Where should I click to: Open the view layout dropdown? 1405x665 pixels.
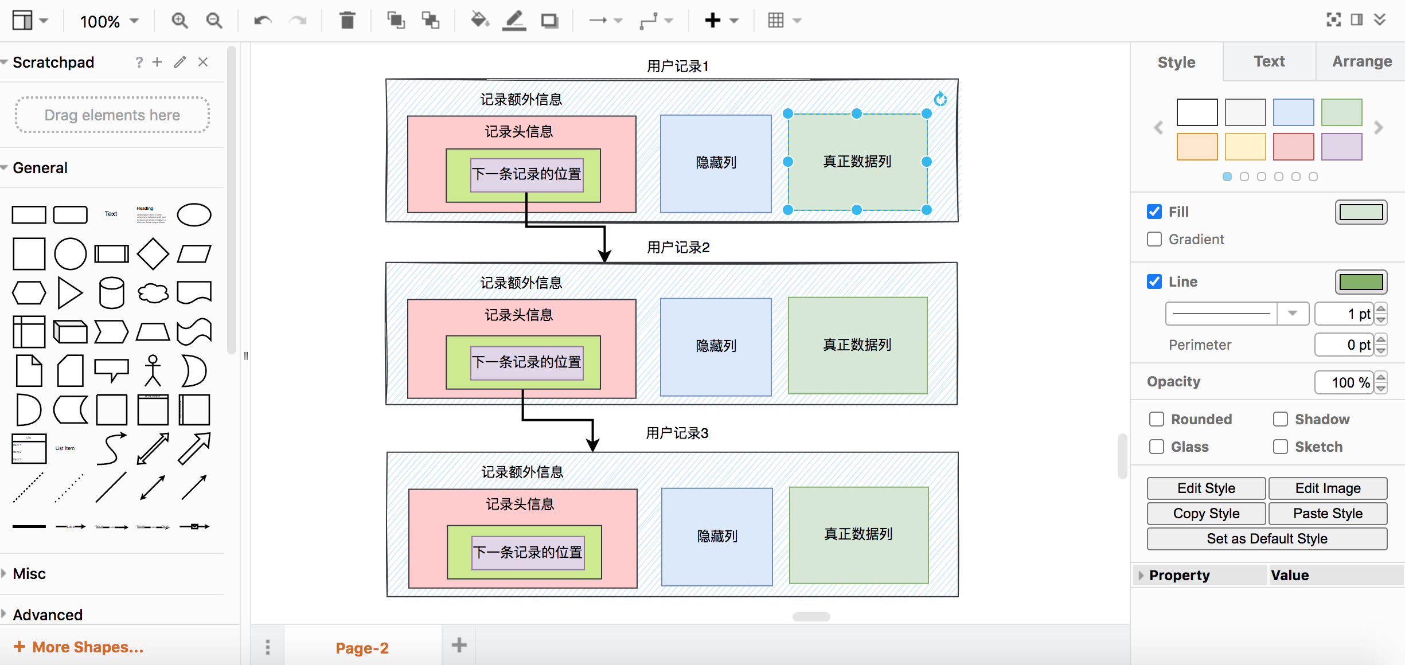click(x=30, y=21)
